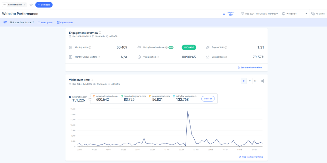Click the info icon next to Pages / Visit
327x163 pixels.
(226, 47)
